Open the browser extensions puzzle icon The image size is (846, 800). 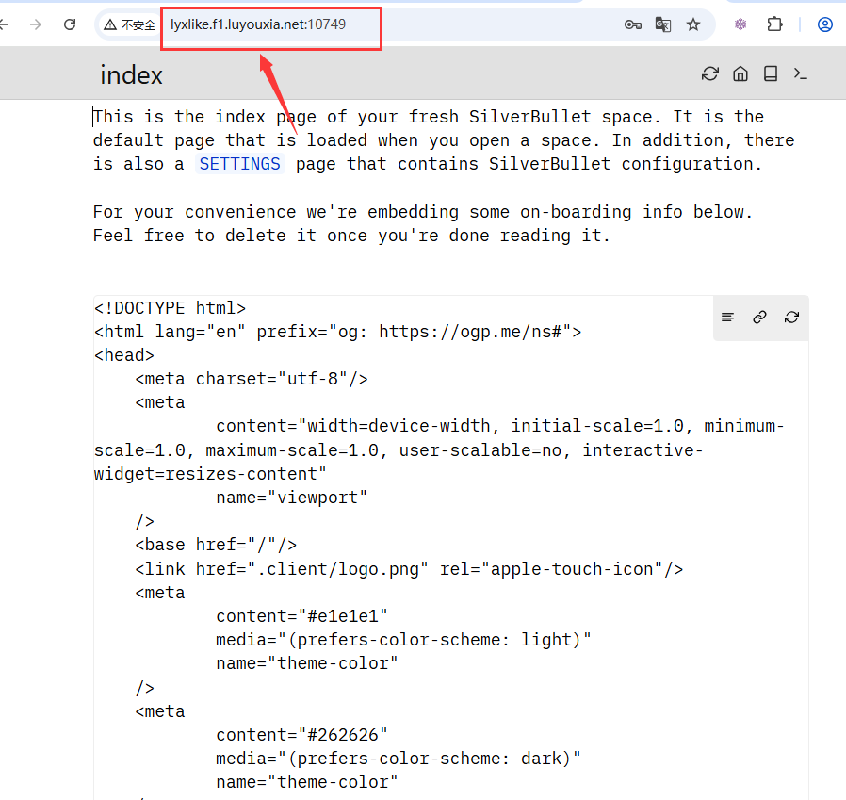(774, 24)
